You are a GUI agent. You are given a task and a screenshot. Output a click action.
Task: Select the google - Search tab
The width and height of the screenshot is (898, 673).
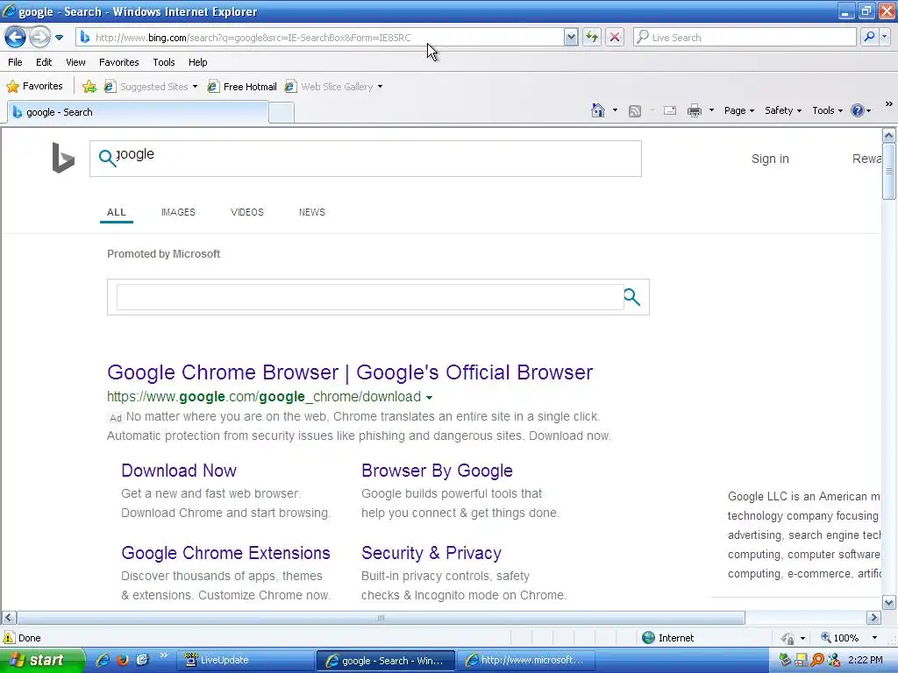pos(138,112)
